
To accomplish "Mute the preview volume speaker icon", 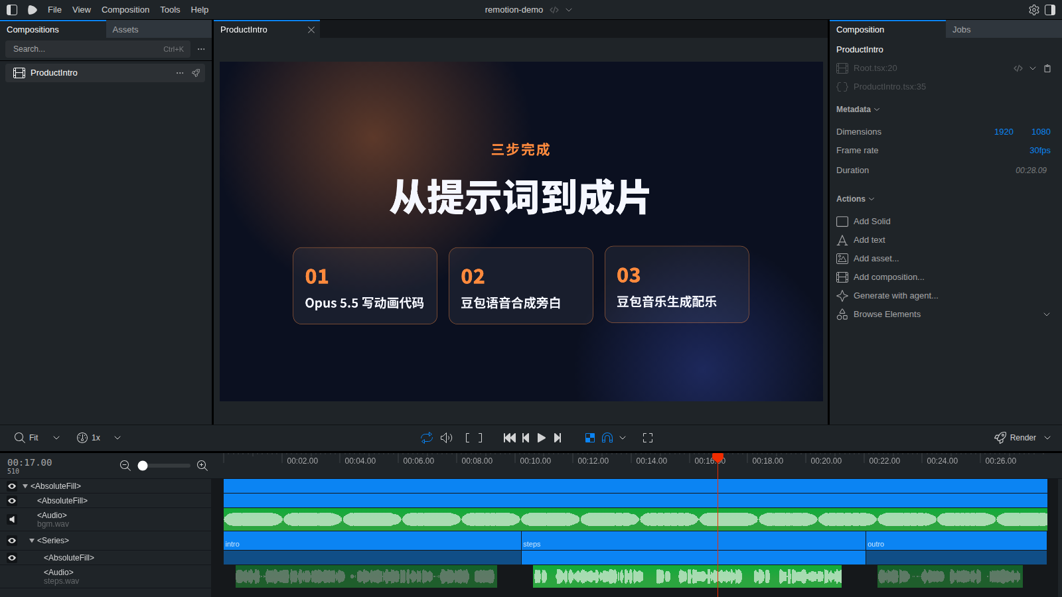I will (x=447, y=438).
